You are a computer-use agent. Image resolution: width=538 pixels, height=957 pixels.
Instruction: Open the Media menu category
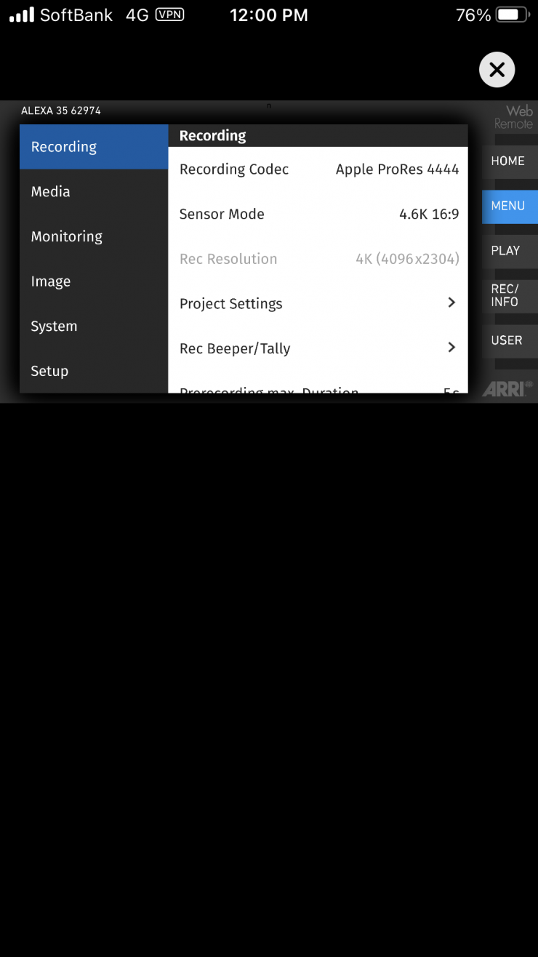[94, 192]
